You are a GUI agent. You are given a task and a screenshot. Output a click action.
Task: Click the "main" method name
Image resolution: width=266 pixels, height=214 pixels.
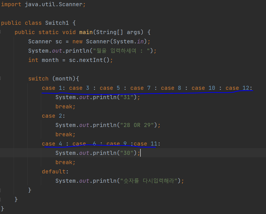click(x=86, y=32)
